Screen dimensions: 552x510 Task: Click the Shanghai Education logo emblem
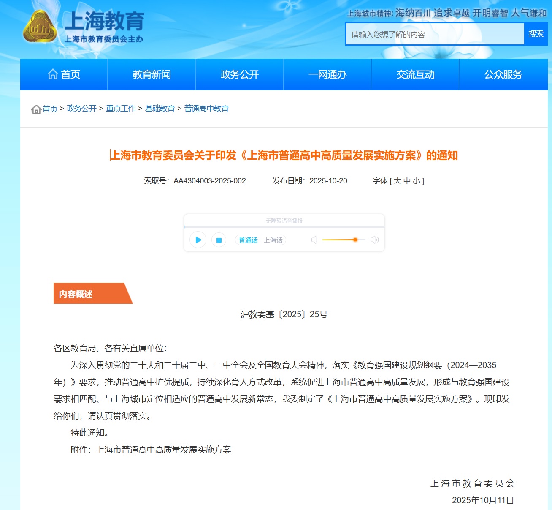[x=40, y=27]
